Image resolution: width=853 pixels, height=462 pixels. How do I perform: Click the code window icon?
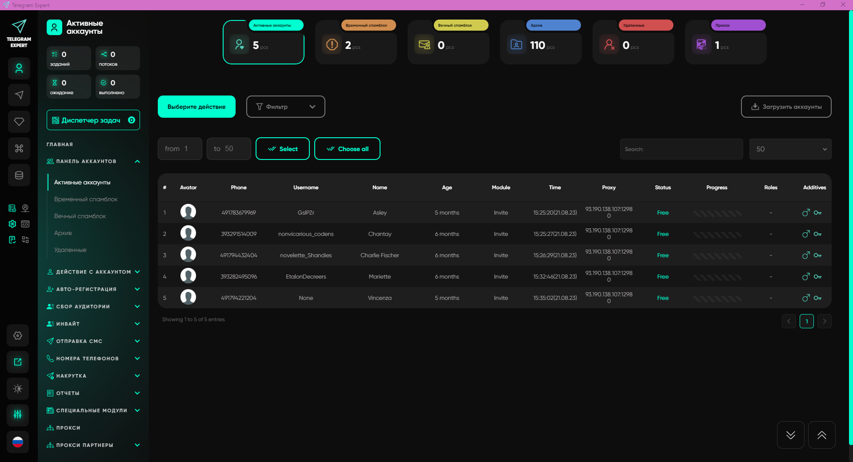(25, 224)
